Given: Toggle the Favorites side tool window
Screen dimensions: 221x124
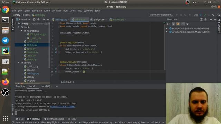Looking at the screenshot, I should click(13, 109).
